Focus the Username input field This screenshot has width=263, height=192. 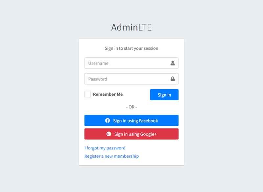click(131, 63)
